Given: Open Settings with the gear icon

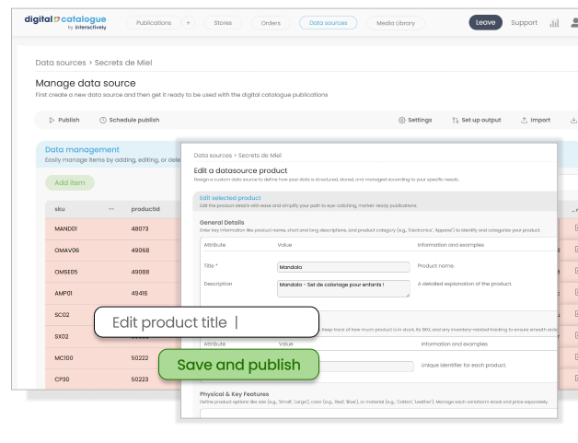Looking at the screenshot, I should [x=402, y=120].
